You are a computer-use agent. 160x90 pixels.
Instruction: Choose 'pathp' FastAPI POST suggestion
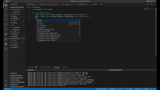coord(58,24)
